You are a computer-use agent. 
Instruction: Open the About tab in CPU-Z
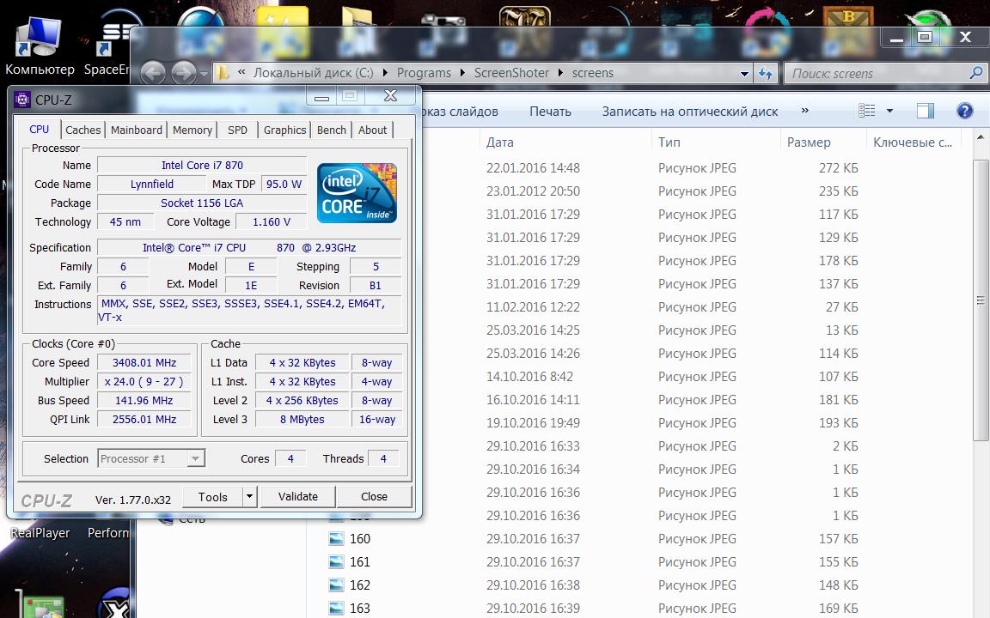pyautogui.click(x=372, y=130)
